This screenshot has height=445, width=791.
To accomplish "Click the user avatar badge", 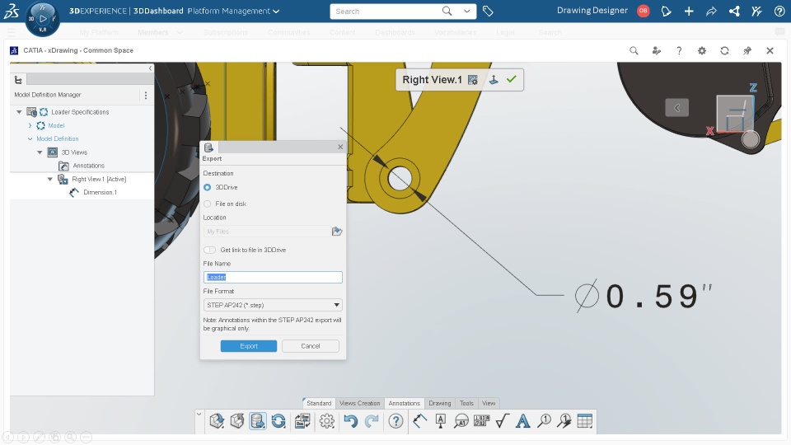I will click(x=644, y=11).
